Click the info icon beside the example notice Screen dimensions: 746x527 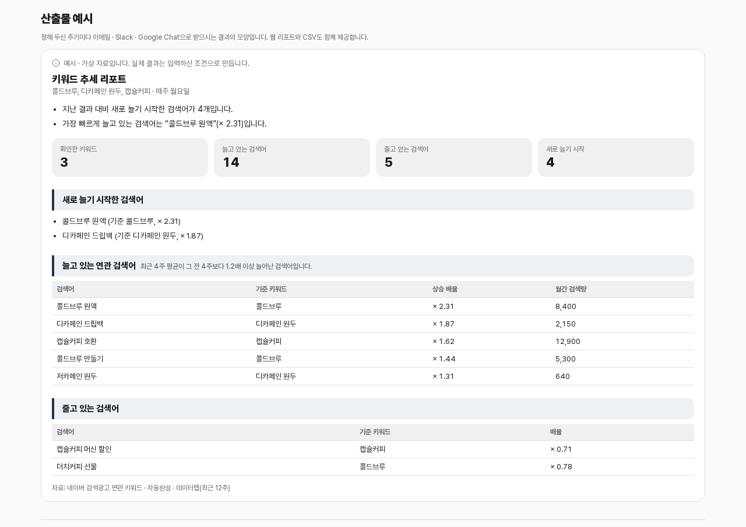click(x=56, y=63)
